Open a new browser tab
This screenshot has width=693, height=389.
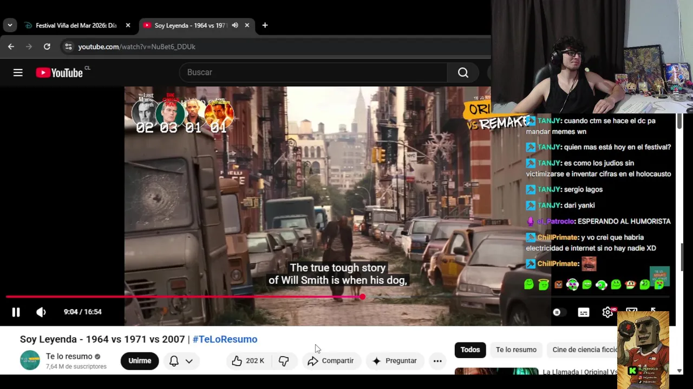pyautogui.click(x=265, y=25)
